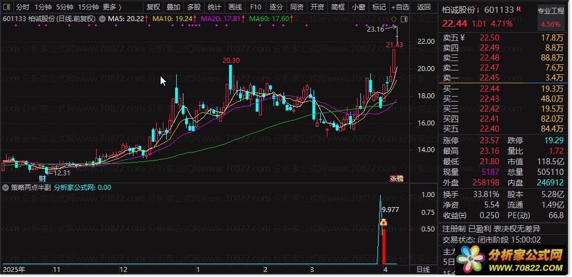Click the 同资 toolbar button
The image size is (572, 277).
297,7
